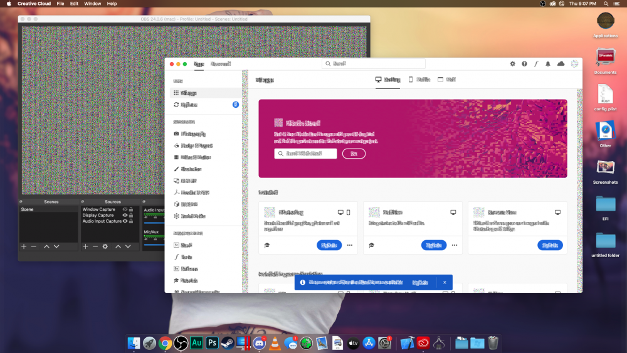Update the first installed app card
The image size is (627, 353).
tap(329, 245)
